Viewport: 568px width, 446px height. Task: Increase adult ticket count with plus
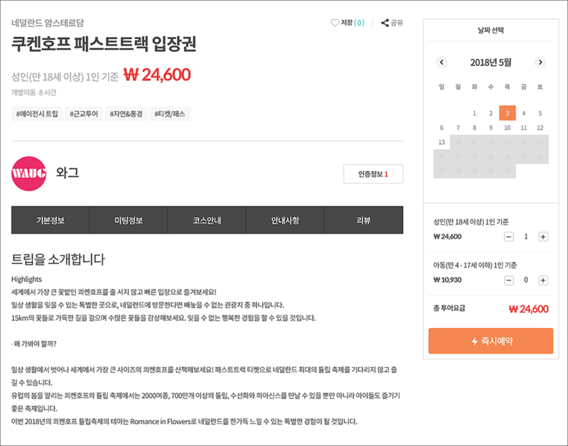pyautogui.click(x=542, y=237)
